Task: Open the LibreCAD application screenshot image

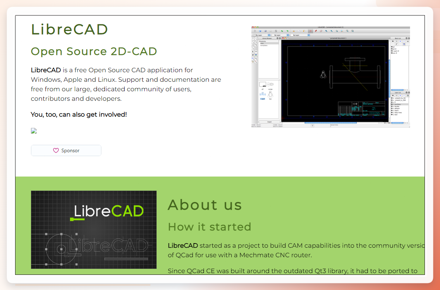Action: tap(331, 76)
